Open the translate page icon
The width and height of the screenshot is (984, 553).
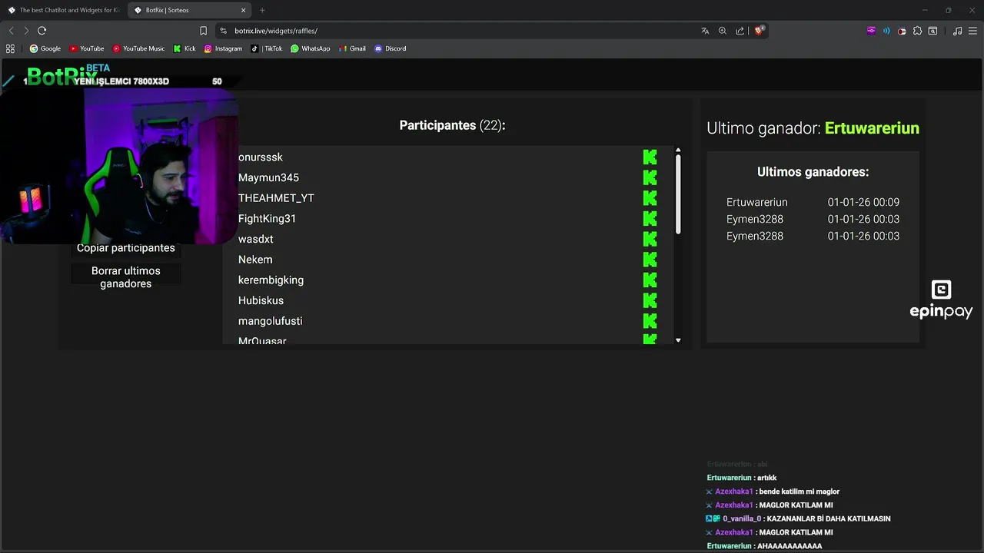pyautogui.click(x=705, y=31)
